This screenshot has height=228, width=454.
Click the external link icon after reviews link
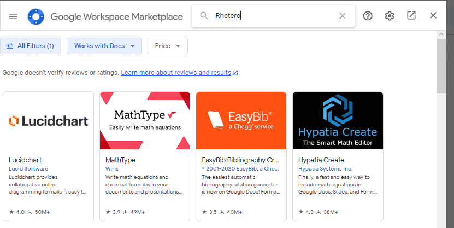pos(235,73)
